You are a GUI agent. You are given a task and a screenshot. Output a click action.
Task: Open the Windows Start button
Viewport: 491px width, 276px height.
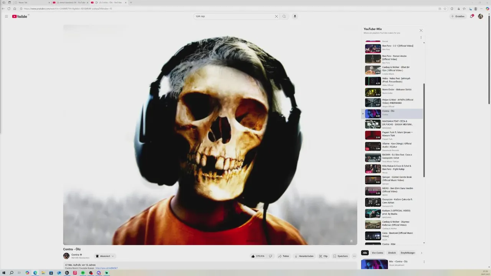pyautogui.click(x=4, y=273)
